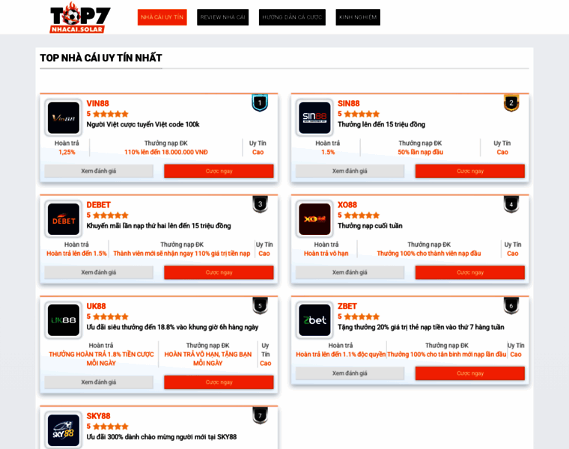
Task: Select the DEBET logo image
Action: click(x=64, y=219)
